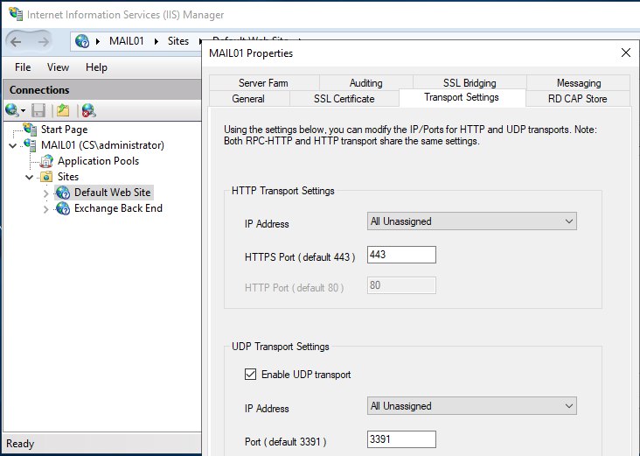
Task: Open the Help menu
Action: click(x=96, y=67)
